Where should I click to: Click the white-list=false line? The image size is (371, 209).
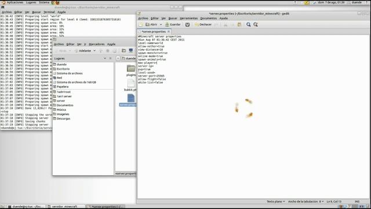(151, 82)
